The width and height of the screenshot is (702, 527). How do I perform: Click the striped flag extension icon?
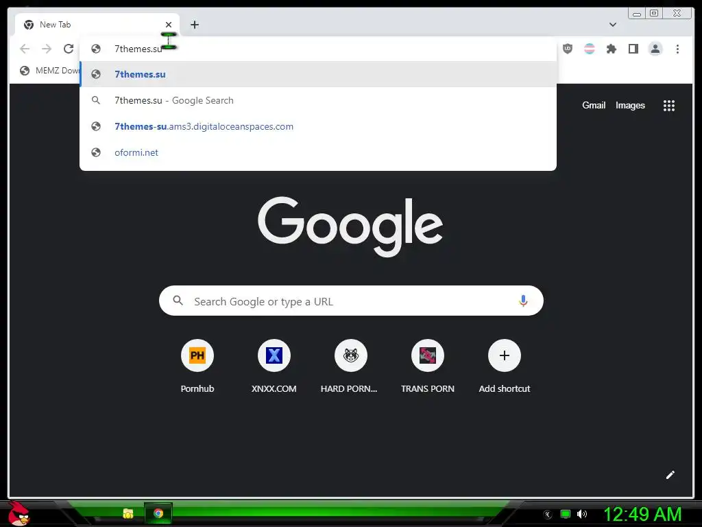[x=590, y=49]
